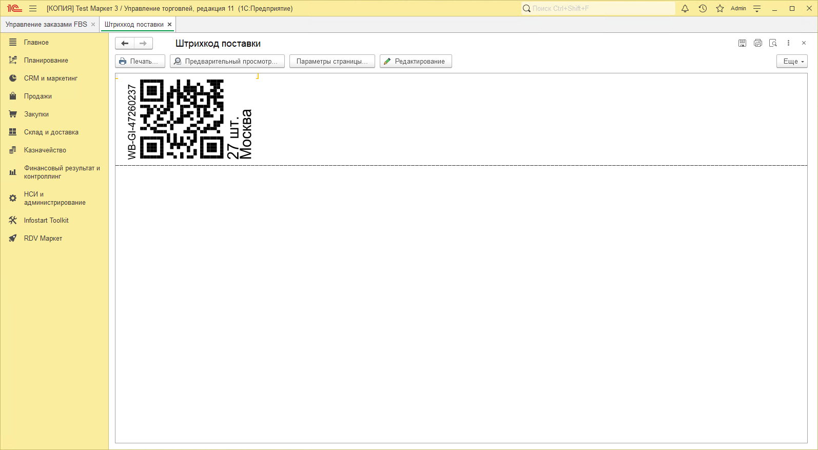Go back with the left arrow
This screenshot has width=818, height=450.
(x=125, y=44)
